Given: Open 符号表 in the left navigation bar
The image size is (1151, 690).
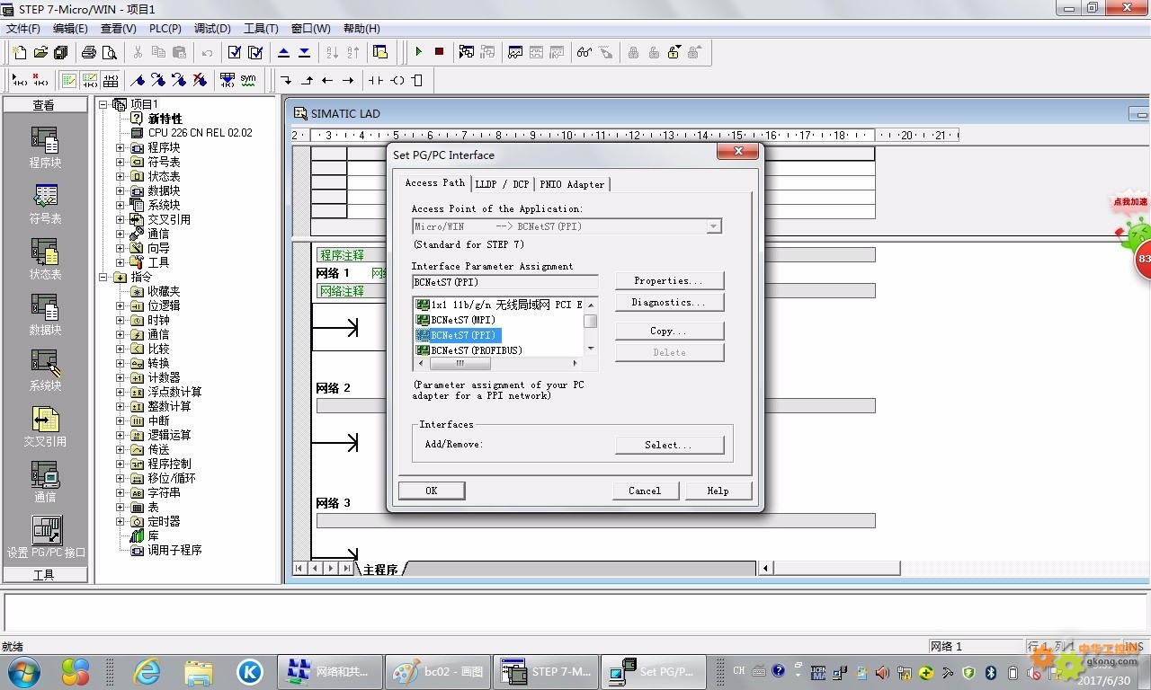Looking at the screenshot, I should click(45, 203).
